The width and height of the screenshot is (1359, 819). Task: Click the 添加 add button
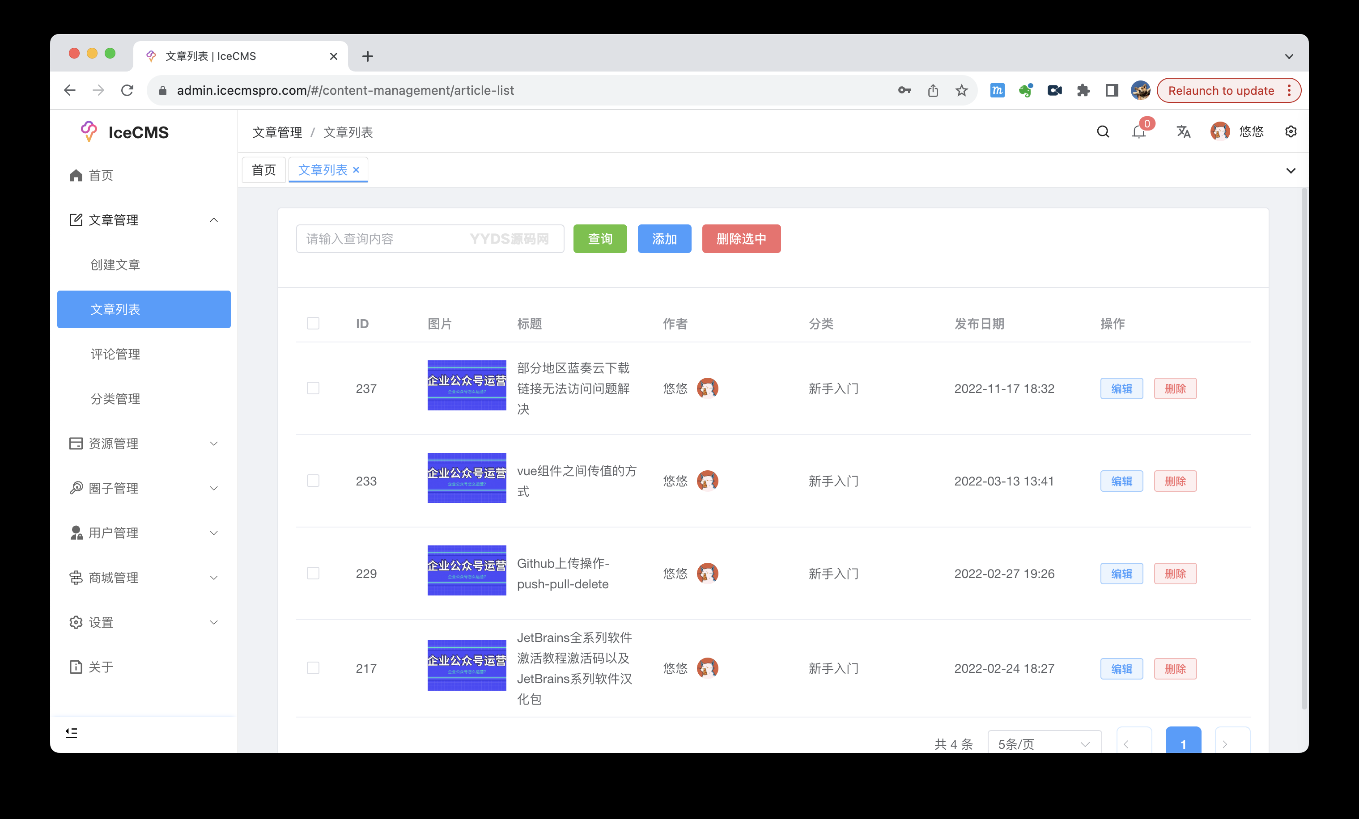tap(664, 239)
